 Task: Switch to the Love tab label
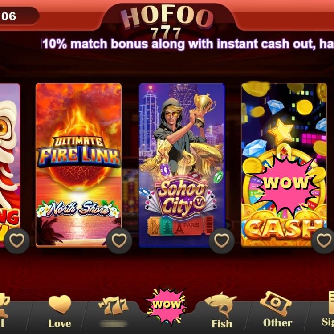(60, 323)
